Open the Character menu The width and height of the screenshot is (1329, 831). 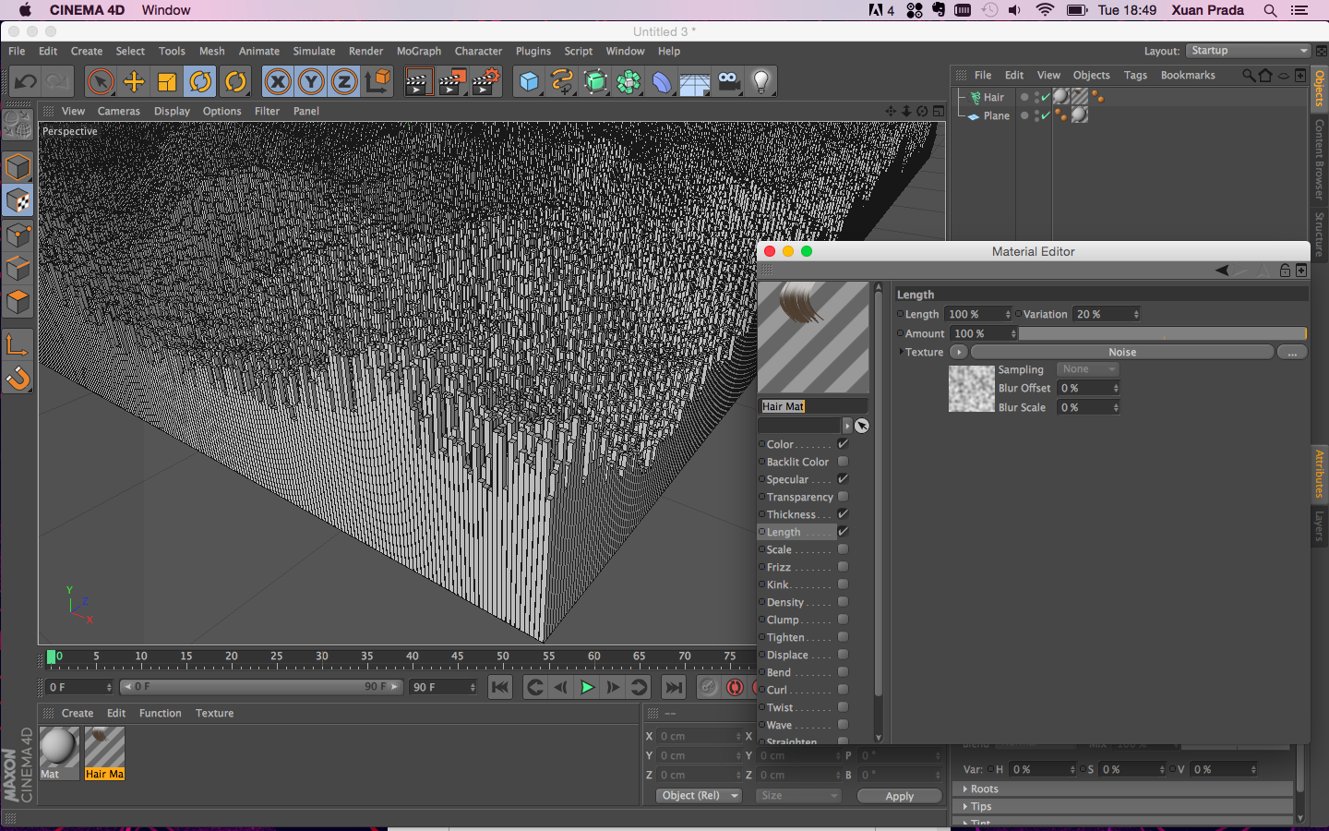coord(478,52)
